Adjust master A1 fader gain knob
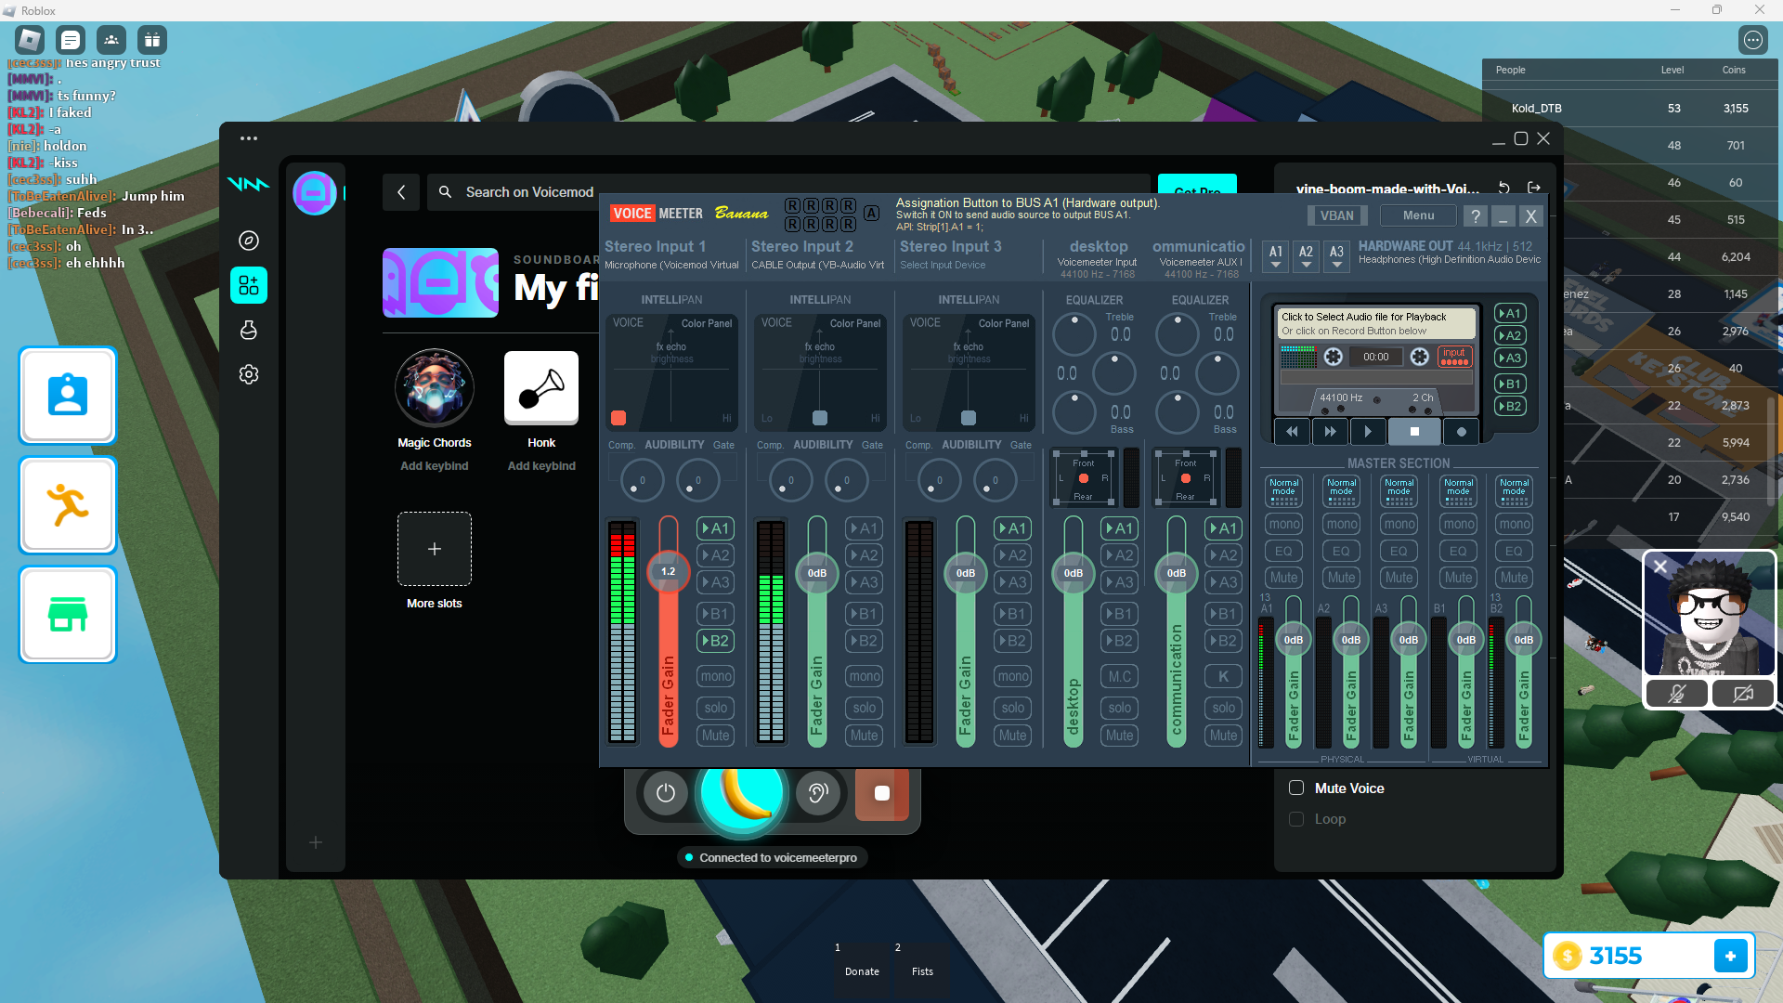Viewport: 1783px width, 1003px height. click(x=1294, y=640)
